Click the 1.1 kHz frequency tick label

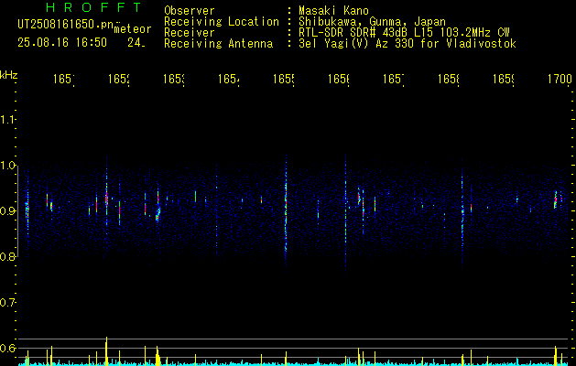point(7,120)
